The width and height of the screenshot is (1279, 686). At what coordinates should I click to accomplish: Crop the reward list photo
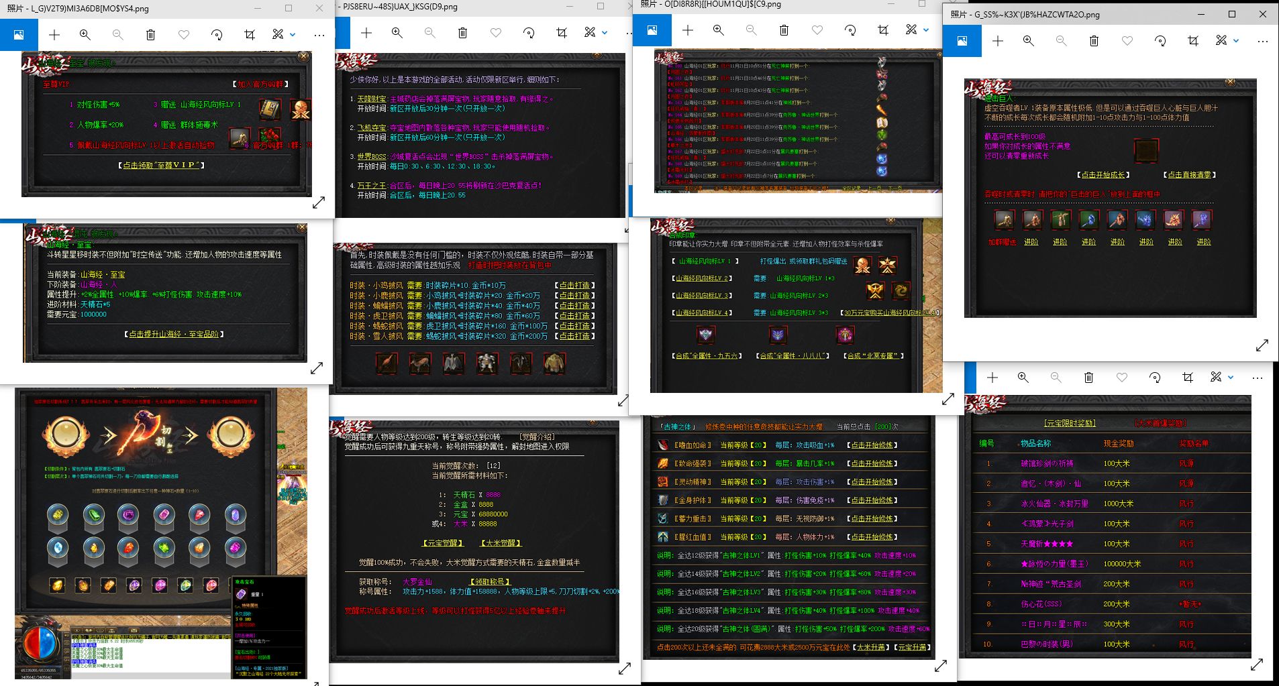[1188, 378]
